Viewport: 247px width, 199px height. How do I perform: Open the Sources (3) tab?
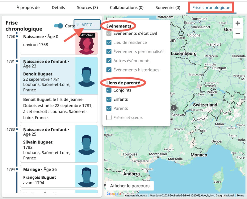(87, 7)
